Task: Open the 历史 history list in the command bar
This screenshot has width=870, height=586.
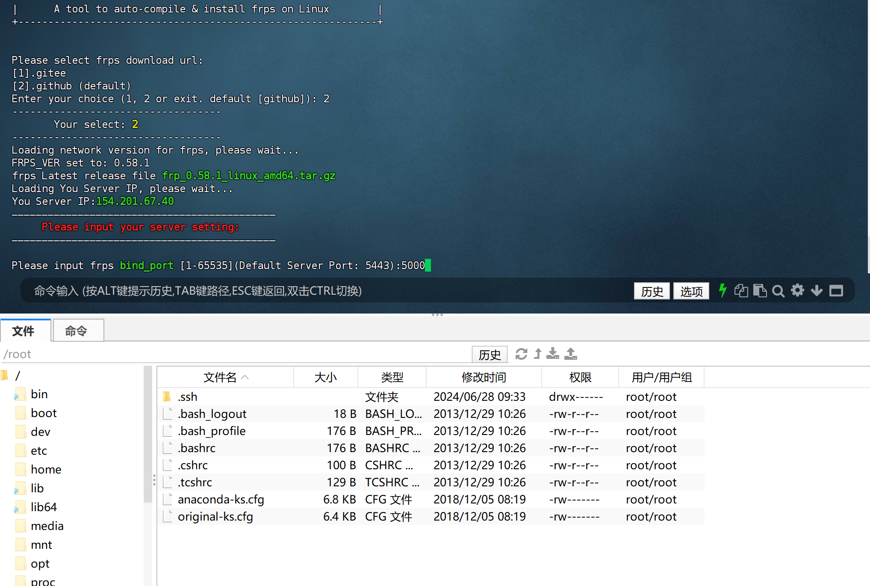Action: coord(652,291)
